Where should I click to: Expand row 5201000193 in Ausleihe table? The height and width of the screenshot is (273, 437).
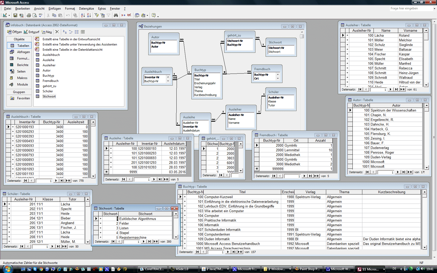click(111, 148)
